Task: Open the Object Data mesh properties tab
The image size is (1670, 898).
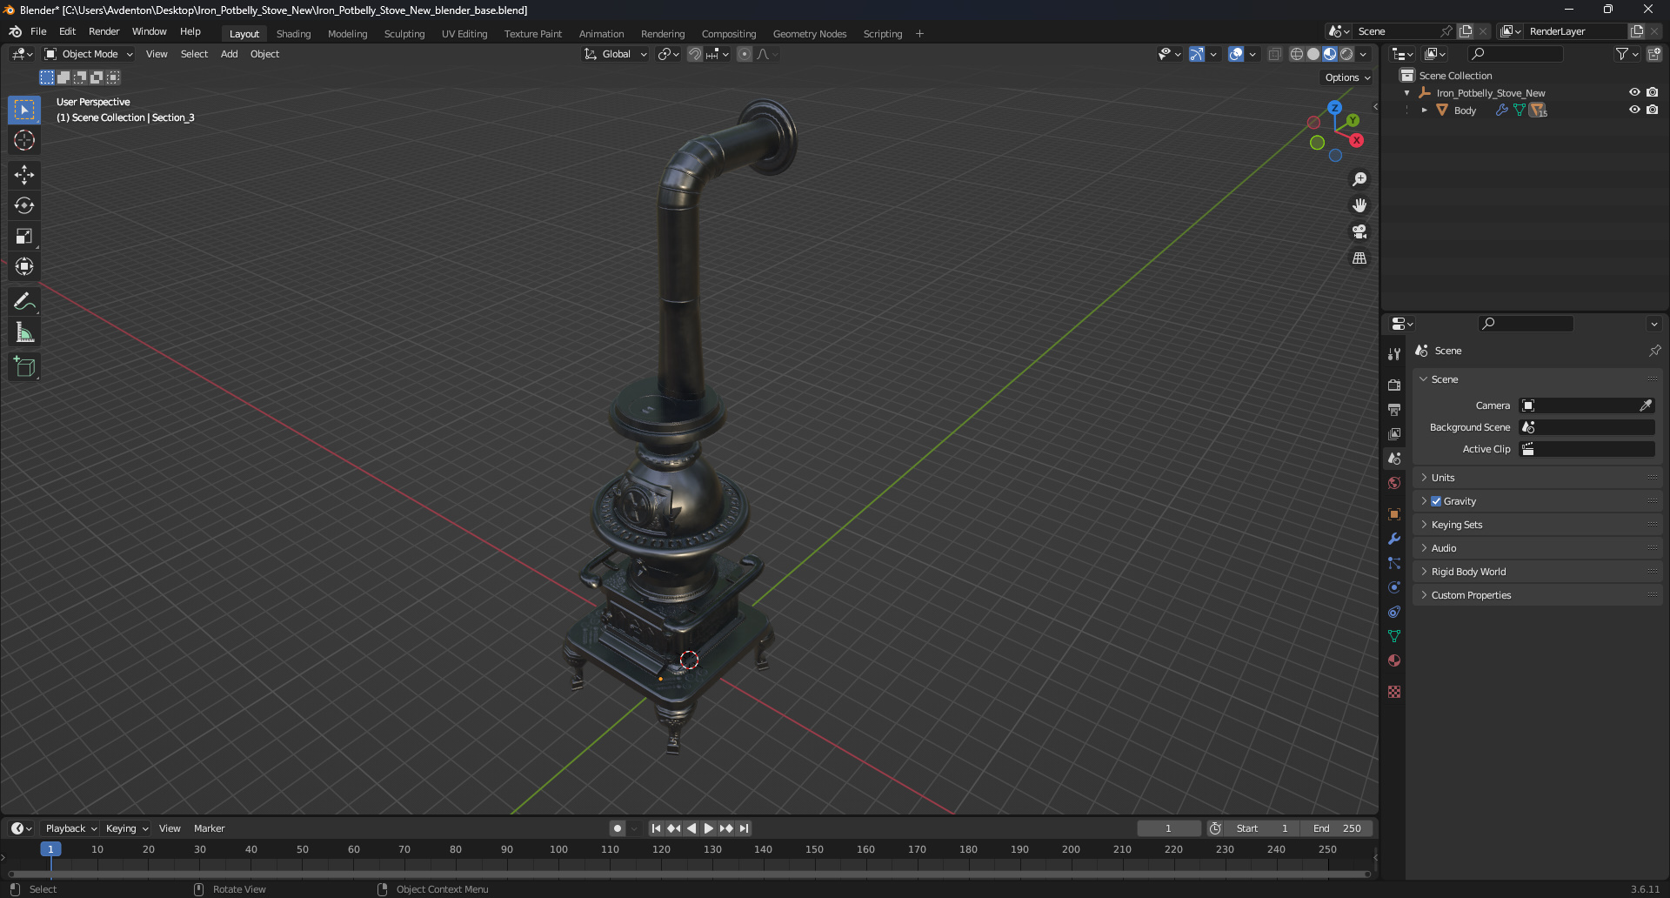Action: [1394, 636]
